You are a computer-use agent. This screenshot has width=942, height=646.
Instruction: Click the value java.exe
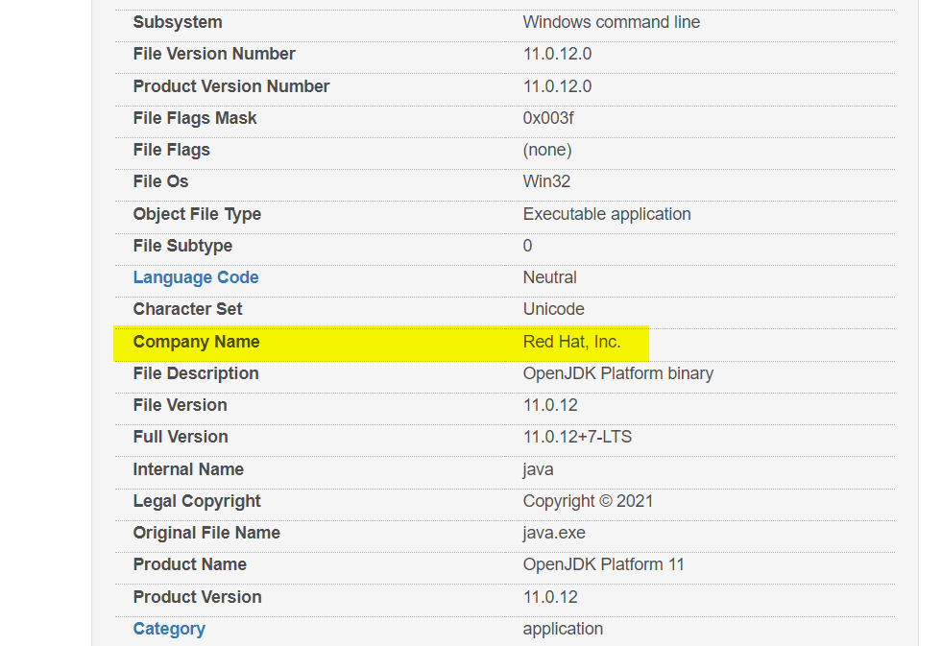(553, 533)
